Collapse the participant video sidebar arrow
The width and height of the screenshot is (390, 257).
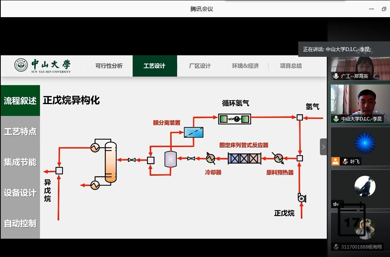(323, 147)
